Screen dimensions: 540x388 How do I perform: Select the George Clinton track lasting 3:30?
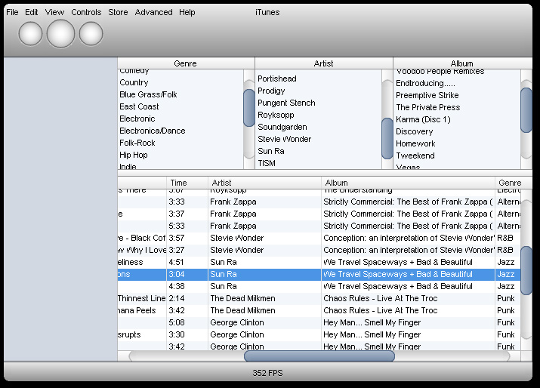[319, 334]
